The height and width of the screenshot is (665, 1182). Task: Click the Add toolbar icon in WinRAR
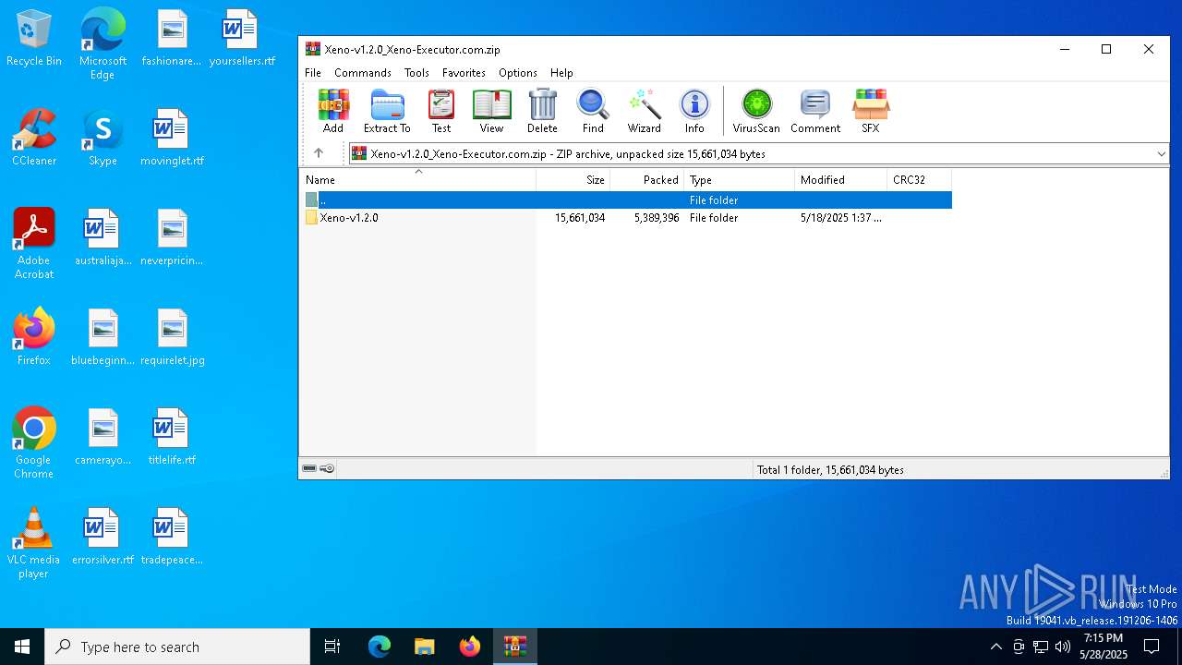click(x=333, y=111)
